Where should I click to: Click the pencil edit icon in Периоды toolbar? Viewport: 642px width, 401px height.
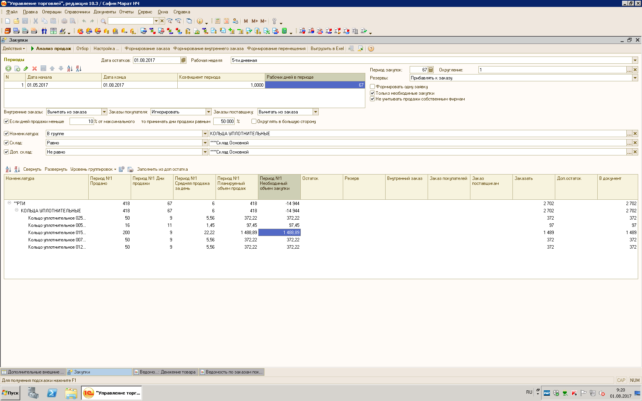26,68
